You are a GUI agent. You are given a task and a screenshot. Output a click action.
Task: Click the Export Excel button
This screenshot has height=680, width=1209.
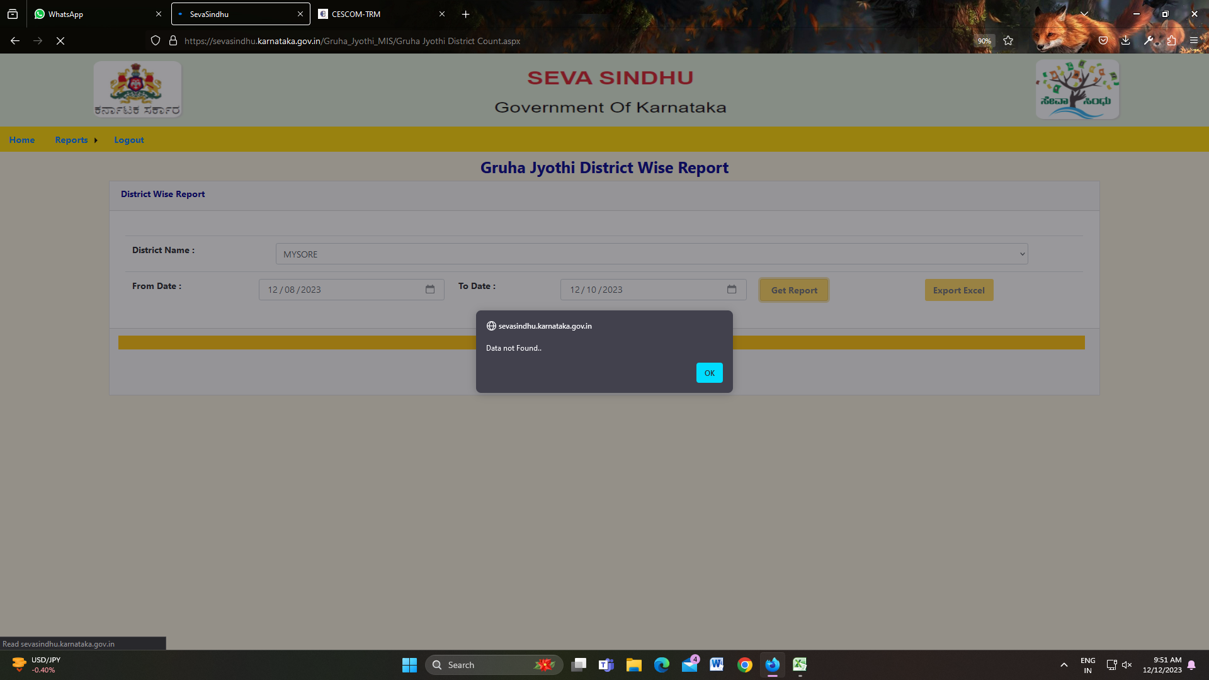(x=958, y=290)
